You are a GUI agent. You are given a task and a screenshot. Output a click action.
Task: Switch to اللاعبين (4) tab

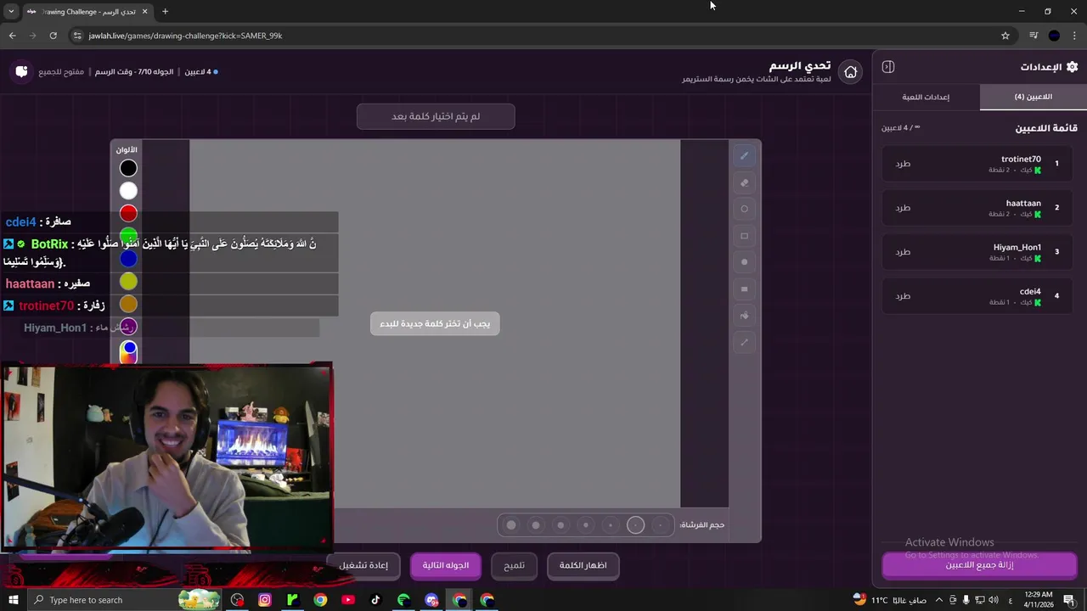click(1033, 97)
